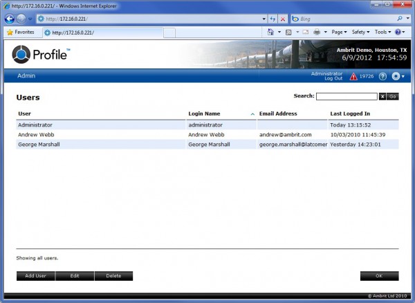Click the red Stop loading icon

point(283,19)
